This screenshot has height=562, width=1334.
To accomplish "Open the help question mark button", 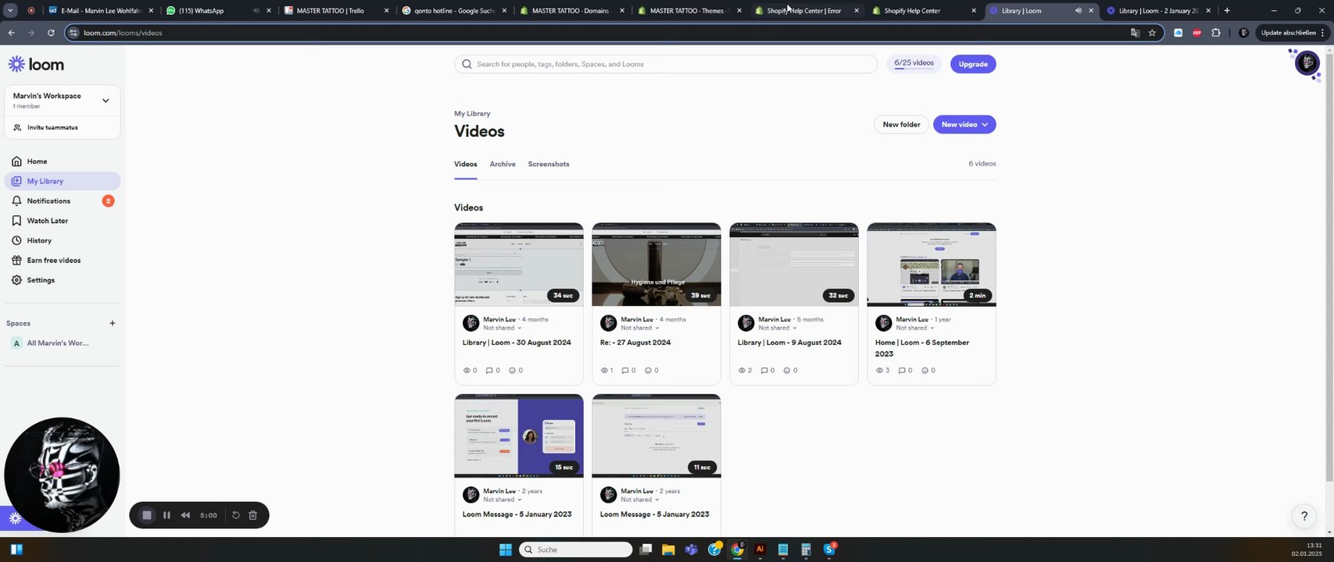I will coord(1304,516).
